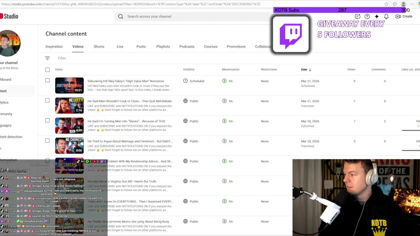Click monetization dollar icon for Slaves video
Viewport: 420px width, 236px height.
tap(224, 121)
